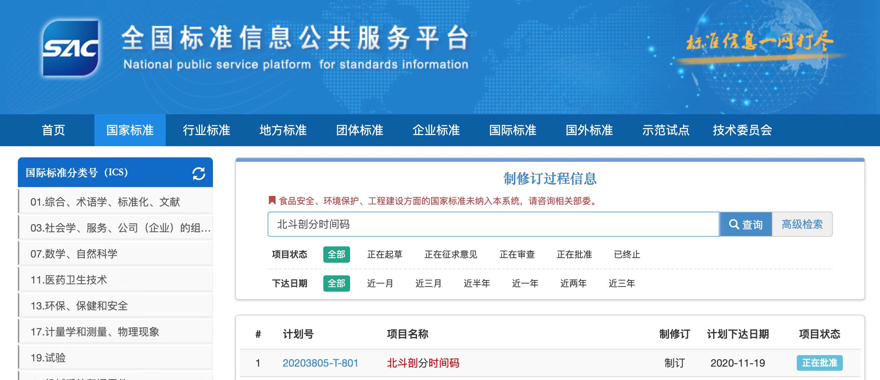This screenshot has width=880, height=380.
Task: Filter results by 近一月 date range
Action: click(x=380, y=283)
